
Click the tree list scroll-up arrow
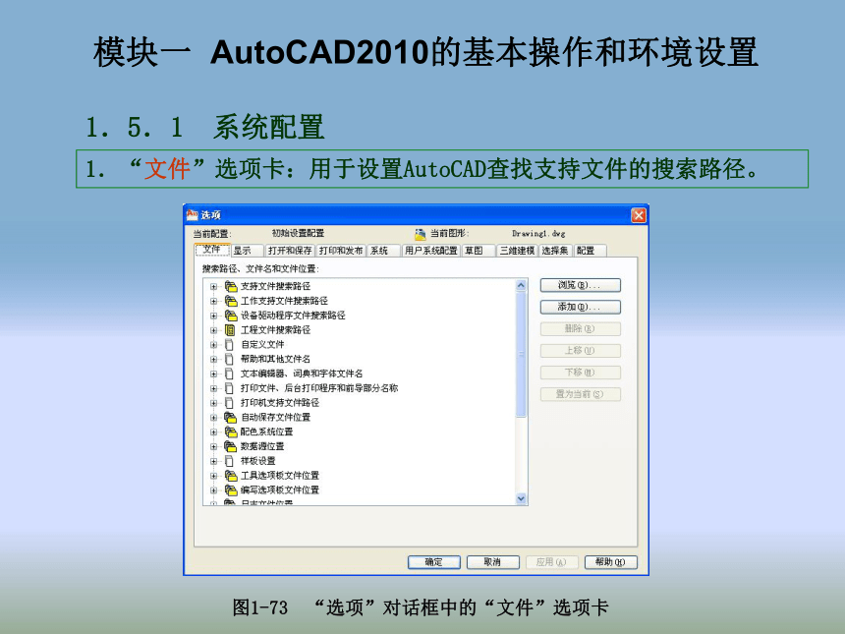point(521,285)
